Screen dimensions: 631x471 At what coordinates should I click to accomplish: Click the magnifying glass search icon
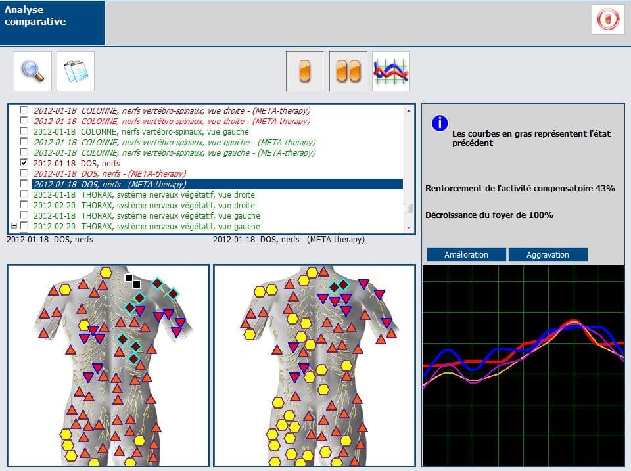tap(33, 71)
